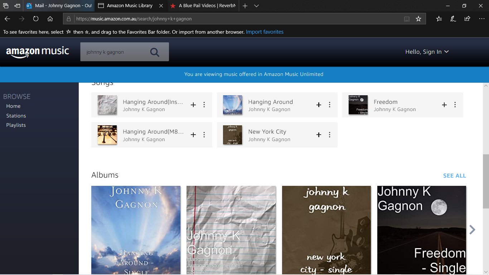Click the Albums section heading
This screenshot has height=275, width=489.
(x=105, y=175)
